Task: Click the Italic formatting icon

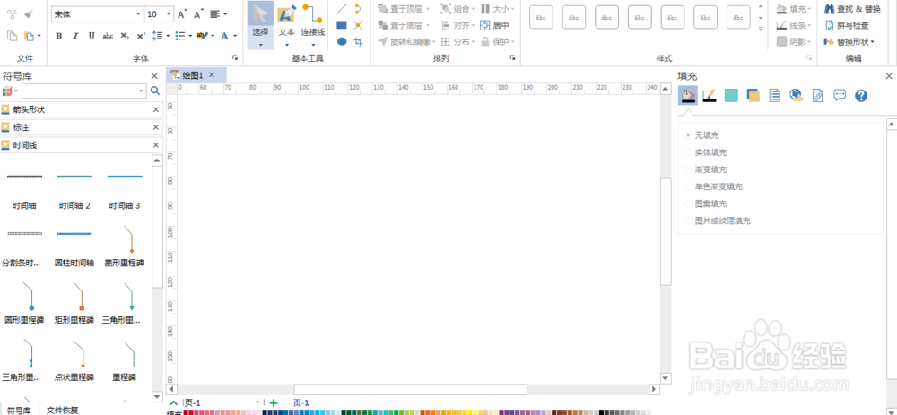Action: tap(75, 36)
